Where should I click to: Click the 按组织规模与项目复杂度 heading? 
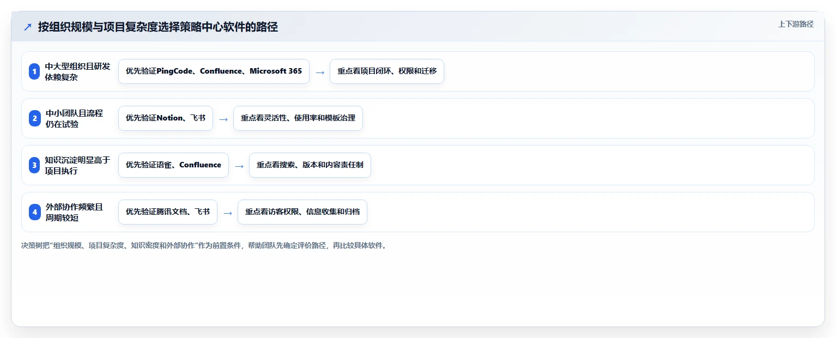[x=158, y=27]
